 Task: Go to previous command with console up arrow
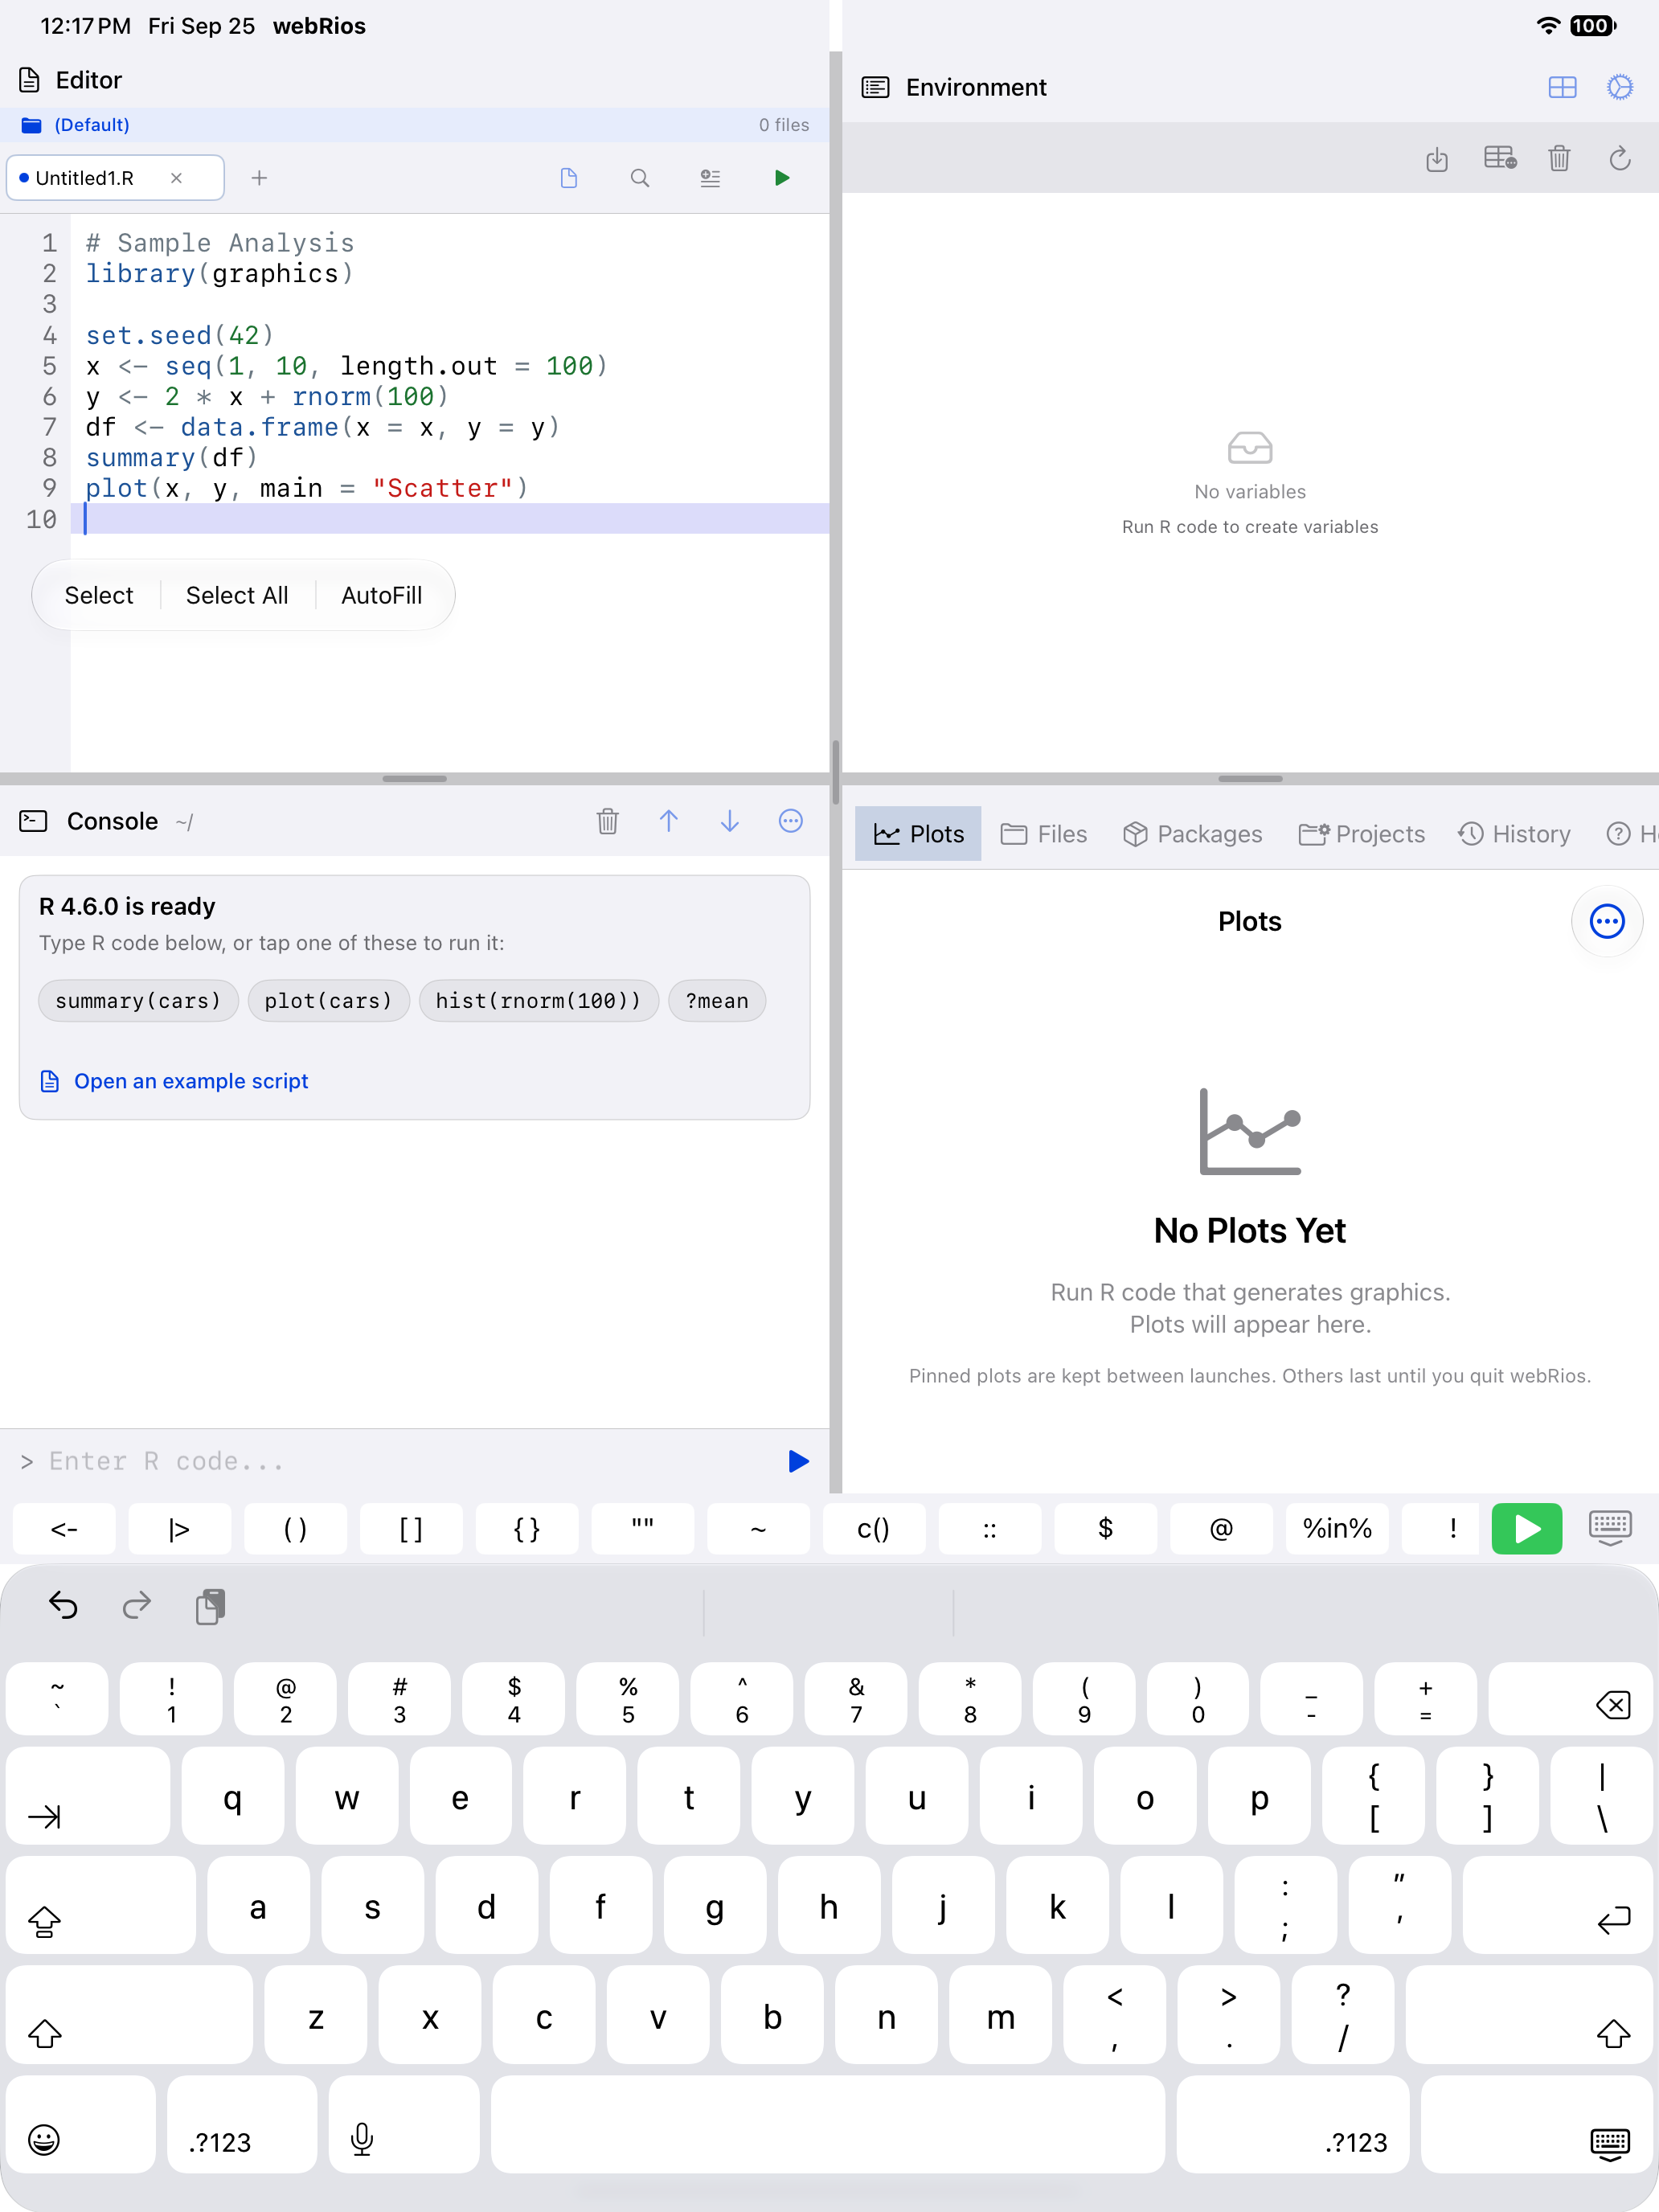669,821
